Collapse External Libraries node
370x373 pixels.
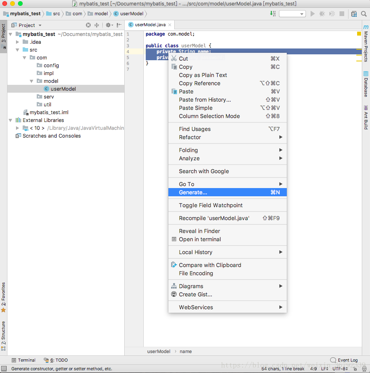pos(11,120)
